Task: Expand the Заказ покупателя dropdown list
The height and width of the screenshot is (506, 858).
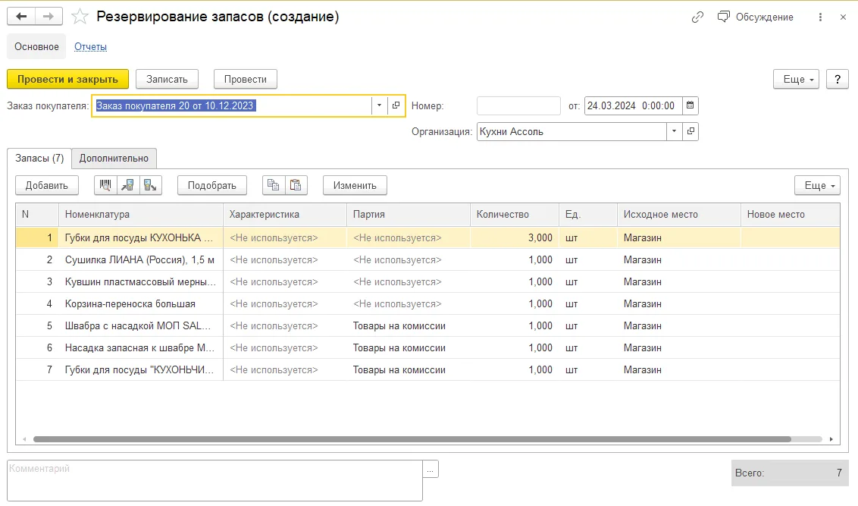Action: [x=379, y=105]
